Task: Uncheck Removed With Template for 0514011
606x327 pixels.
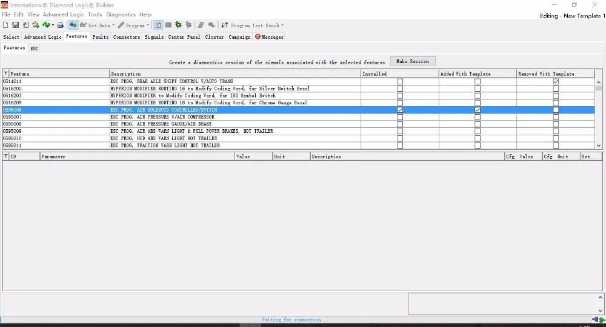Action: pos(556,81)
